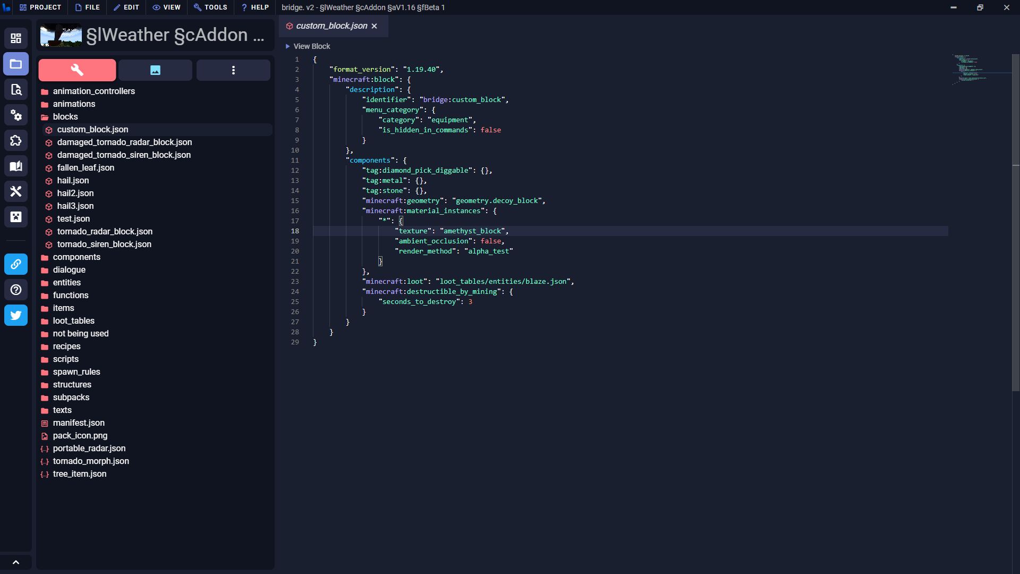The width and height of the screenshot is (1020, 574).
Task: Open the Pack Explorer folder sidebar icon
Action: (x=16, y=64)
